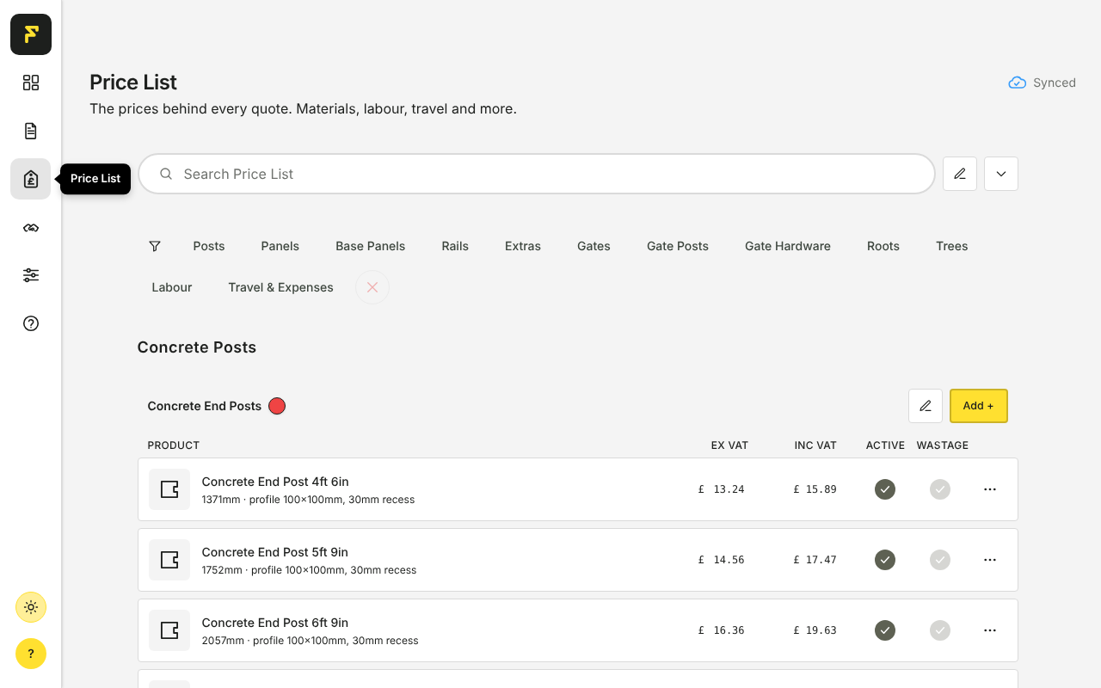
Task: Toggle Wastage for Concrete End Post 4ft 6in
Action: [x=940, y=489]
